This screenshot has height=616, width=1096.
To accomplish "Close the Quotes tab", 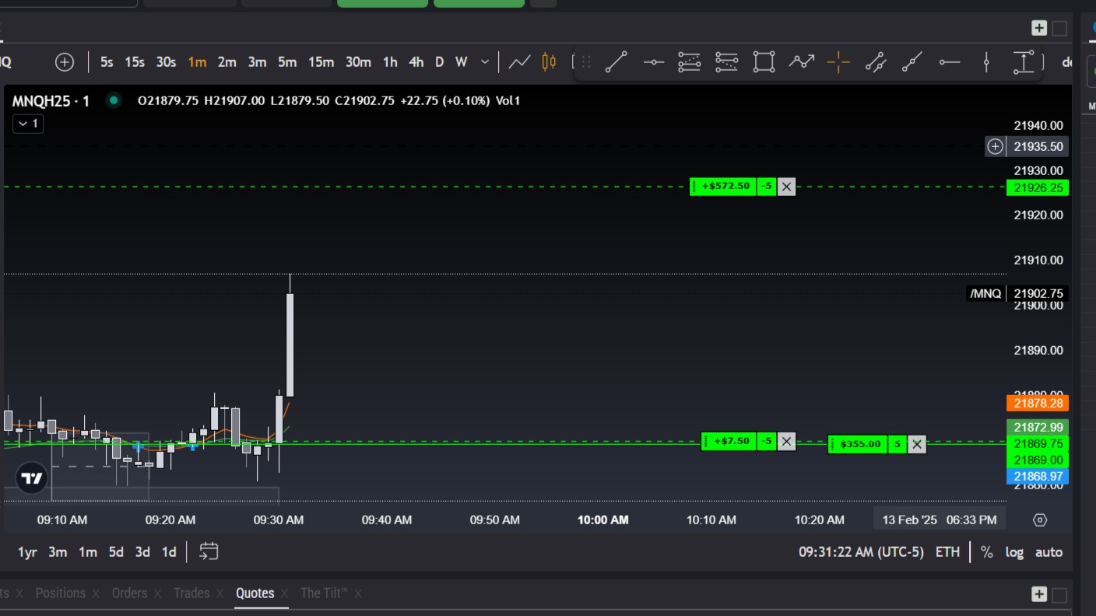I will pyautogui.click(x=283, y=594).
